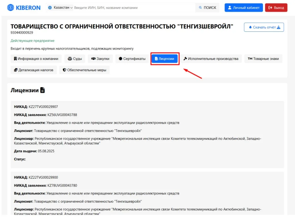295x217 pixels.
Task: Click the document icon beside Лицензии heading
Action: coord(43,90)
